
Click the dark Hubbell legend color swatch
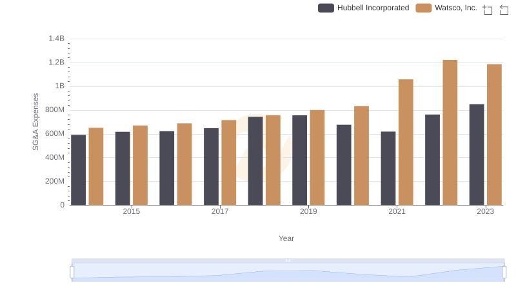326,8
